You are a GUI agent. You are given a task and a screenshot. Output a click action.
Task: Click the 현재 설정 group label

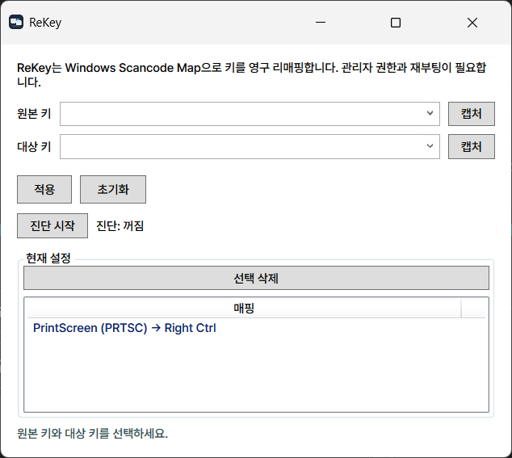click(x=48, y=258)
